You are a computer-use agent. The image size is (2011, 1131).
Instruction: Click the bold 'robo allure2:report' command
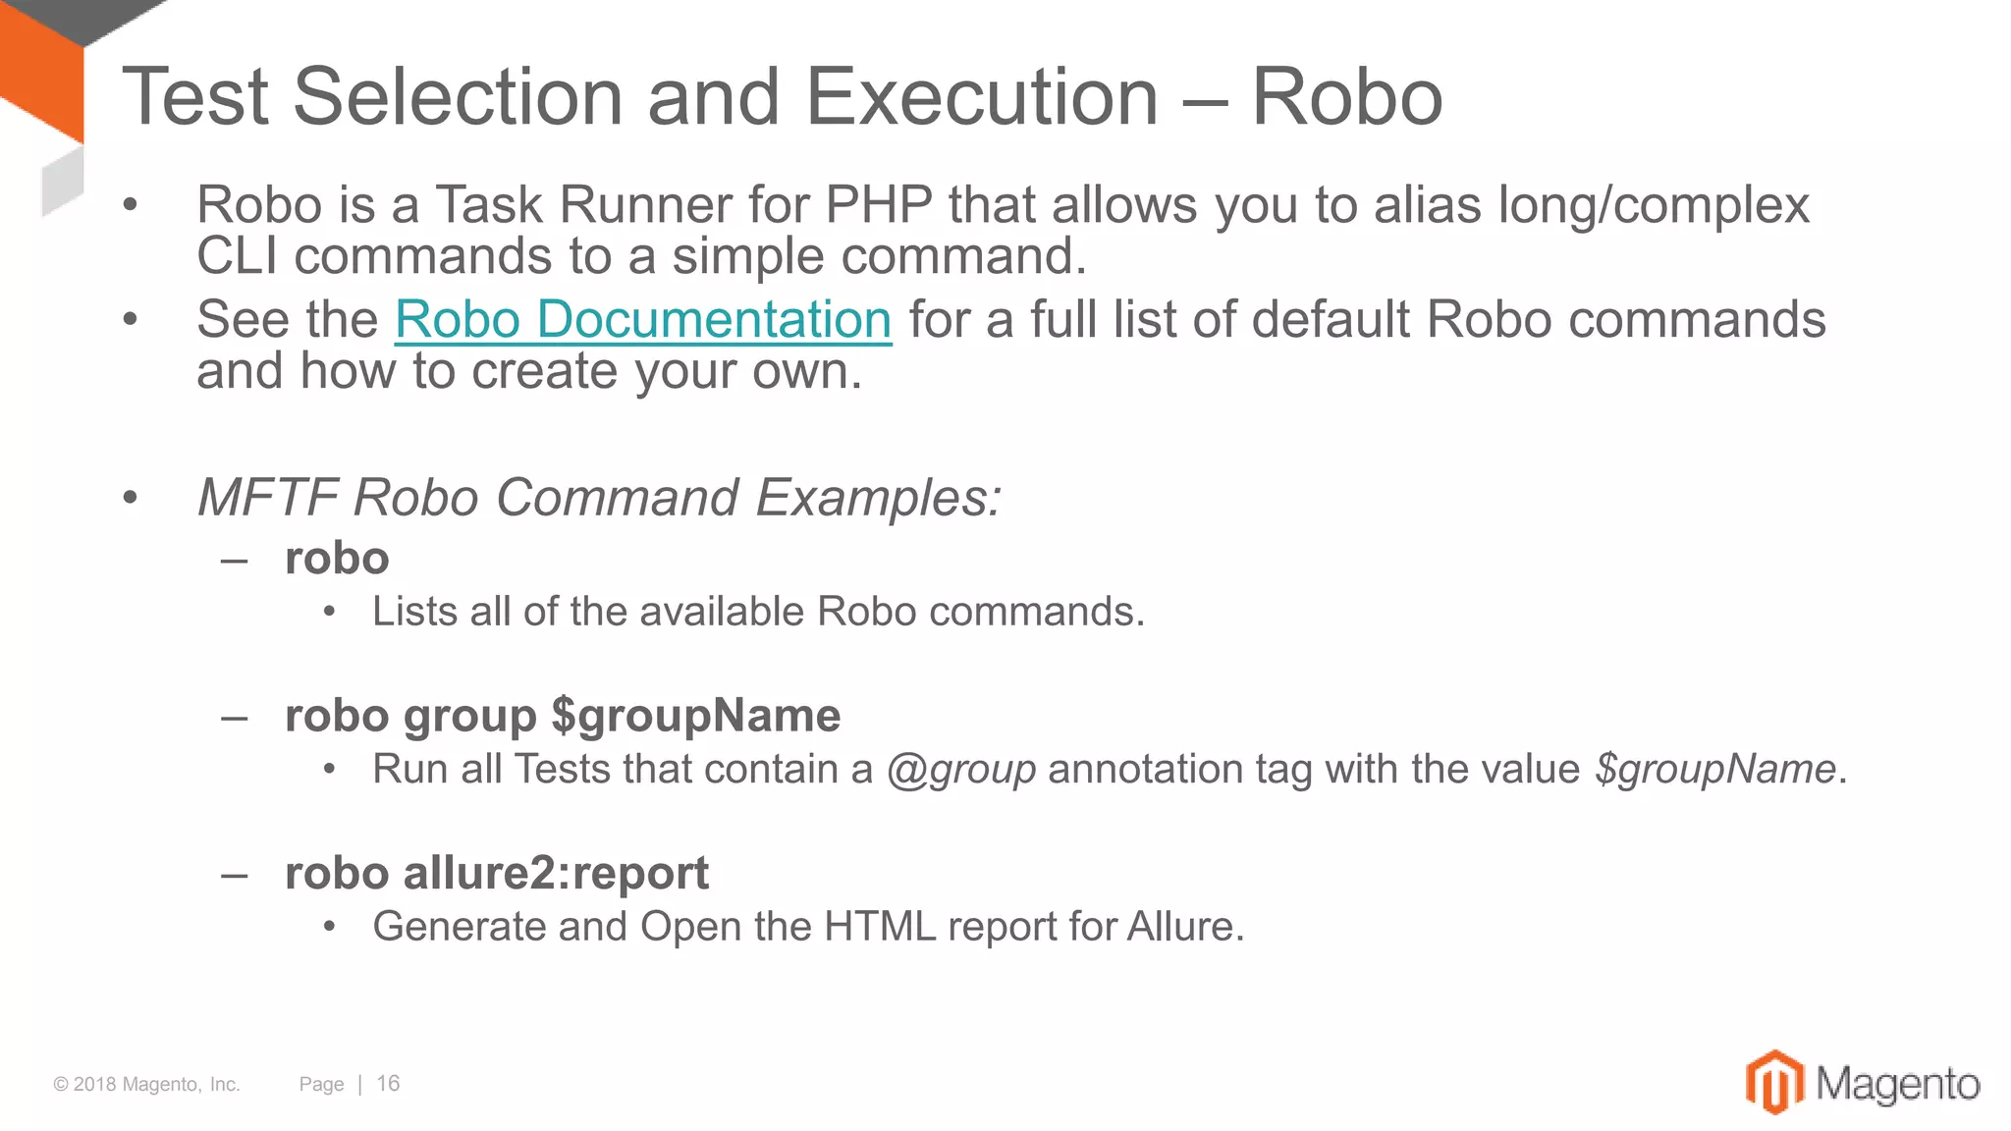point(496,873)
